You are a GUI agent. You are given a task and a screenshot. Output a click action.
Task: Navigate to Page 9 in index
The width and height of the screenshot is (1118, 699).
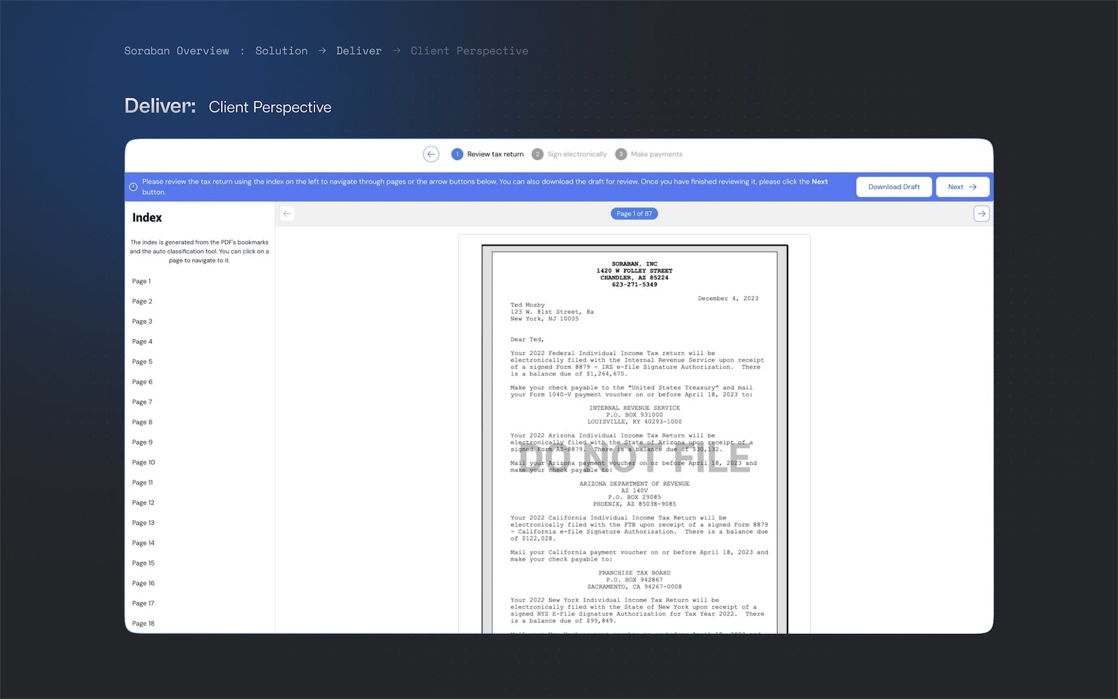pos(142,442)
